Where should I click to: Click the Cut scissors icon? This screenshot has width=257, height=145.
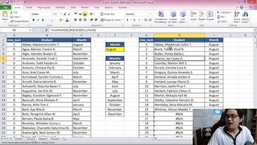(x=11, y=12)
